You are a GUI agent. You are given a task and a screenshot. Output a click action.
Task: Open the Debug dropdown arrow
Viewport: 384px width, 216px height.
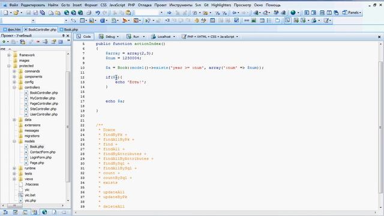(118, 37)
